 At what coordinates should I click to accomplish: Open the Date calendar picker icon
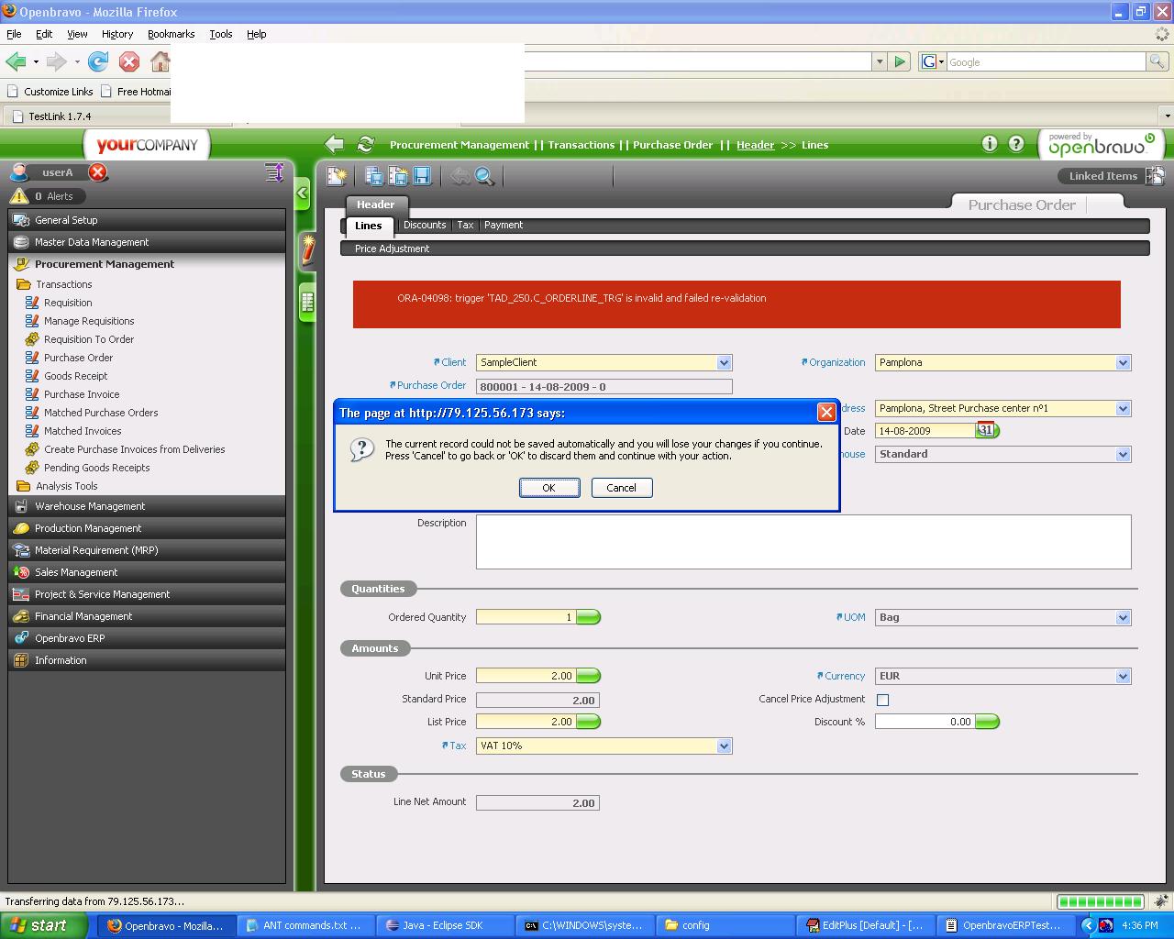(987, 430)
